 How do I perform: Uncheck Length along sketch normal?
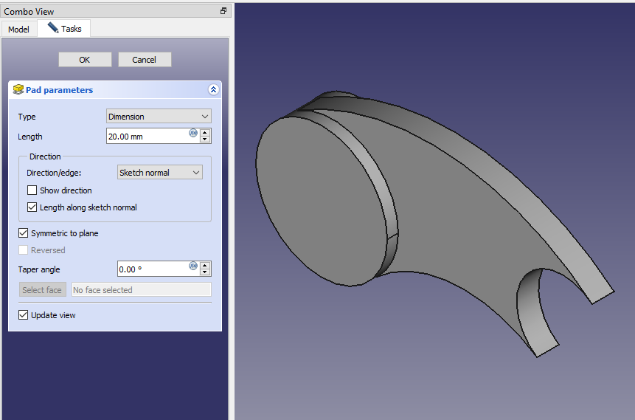pyautogui.click(x=32, y=207)
